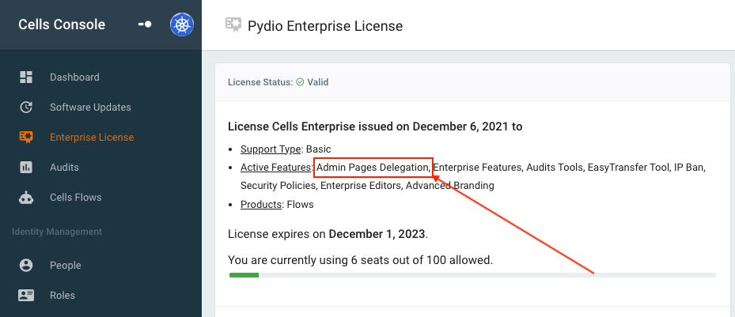This screenshot has width=735, height=317.
Task: Open Cells Flows in sidebar
Action: coord(76,198)
